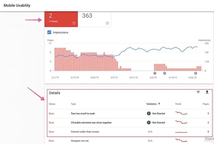Click the Mobile Usability page title

tap(17, 5)
